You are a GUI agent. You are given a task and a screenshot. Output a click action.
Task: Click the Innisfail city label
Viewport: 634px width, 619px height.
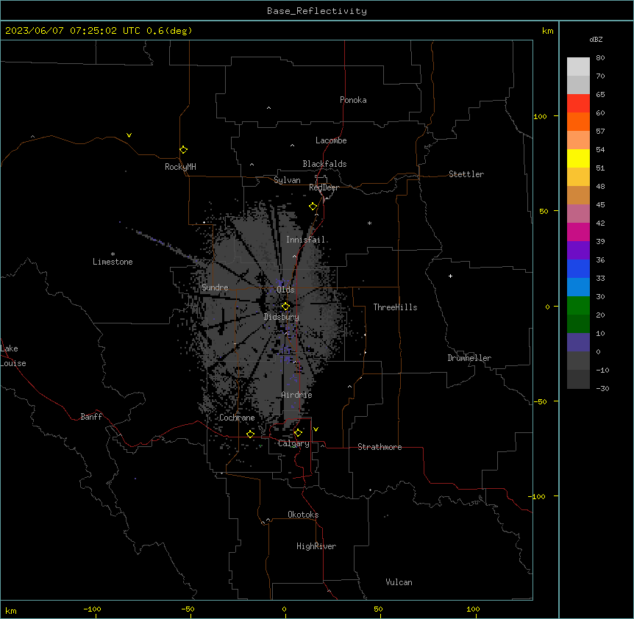305,240
